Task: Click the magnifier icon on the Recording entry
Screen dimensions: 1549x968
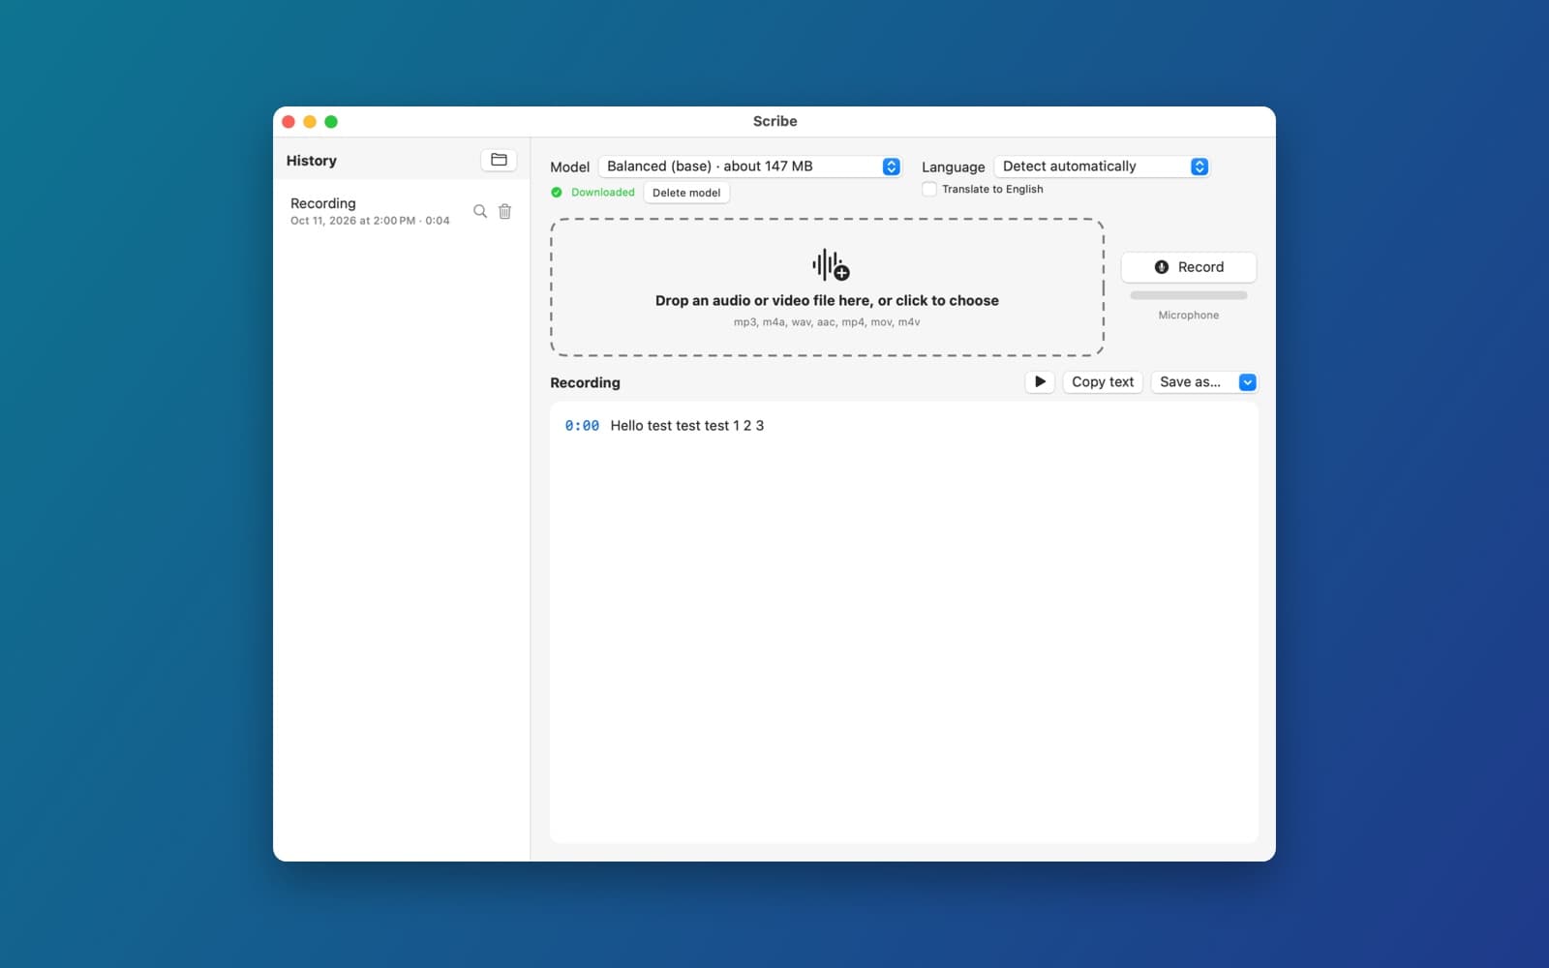Action: (x=479, y=211)
